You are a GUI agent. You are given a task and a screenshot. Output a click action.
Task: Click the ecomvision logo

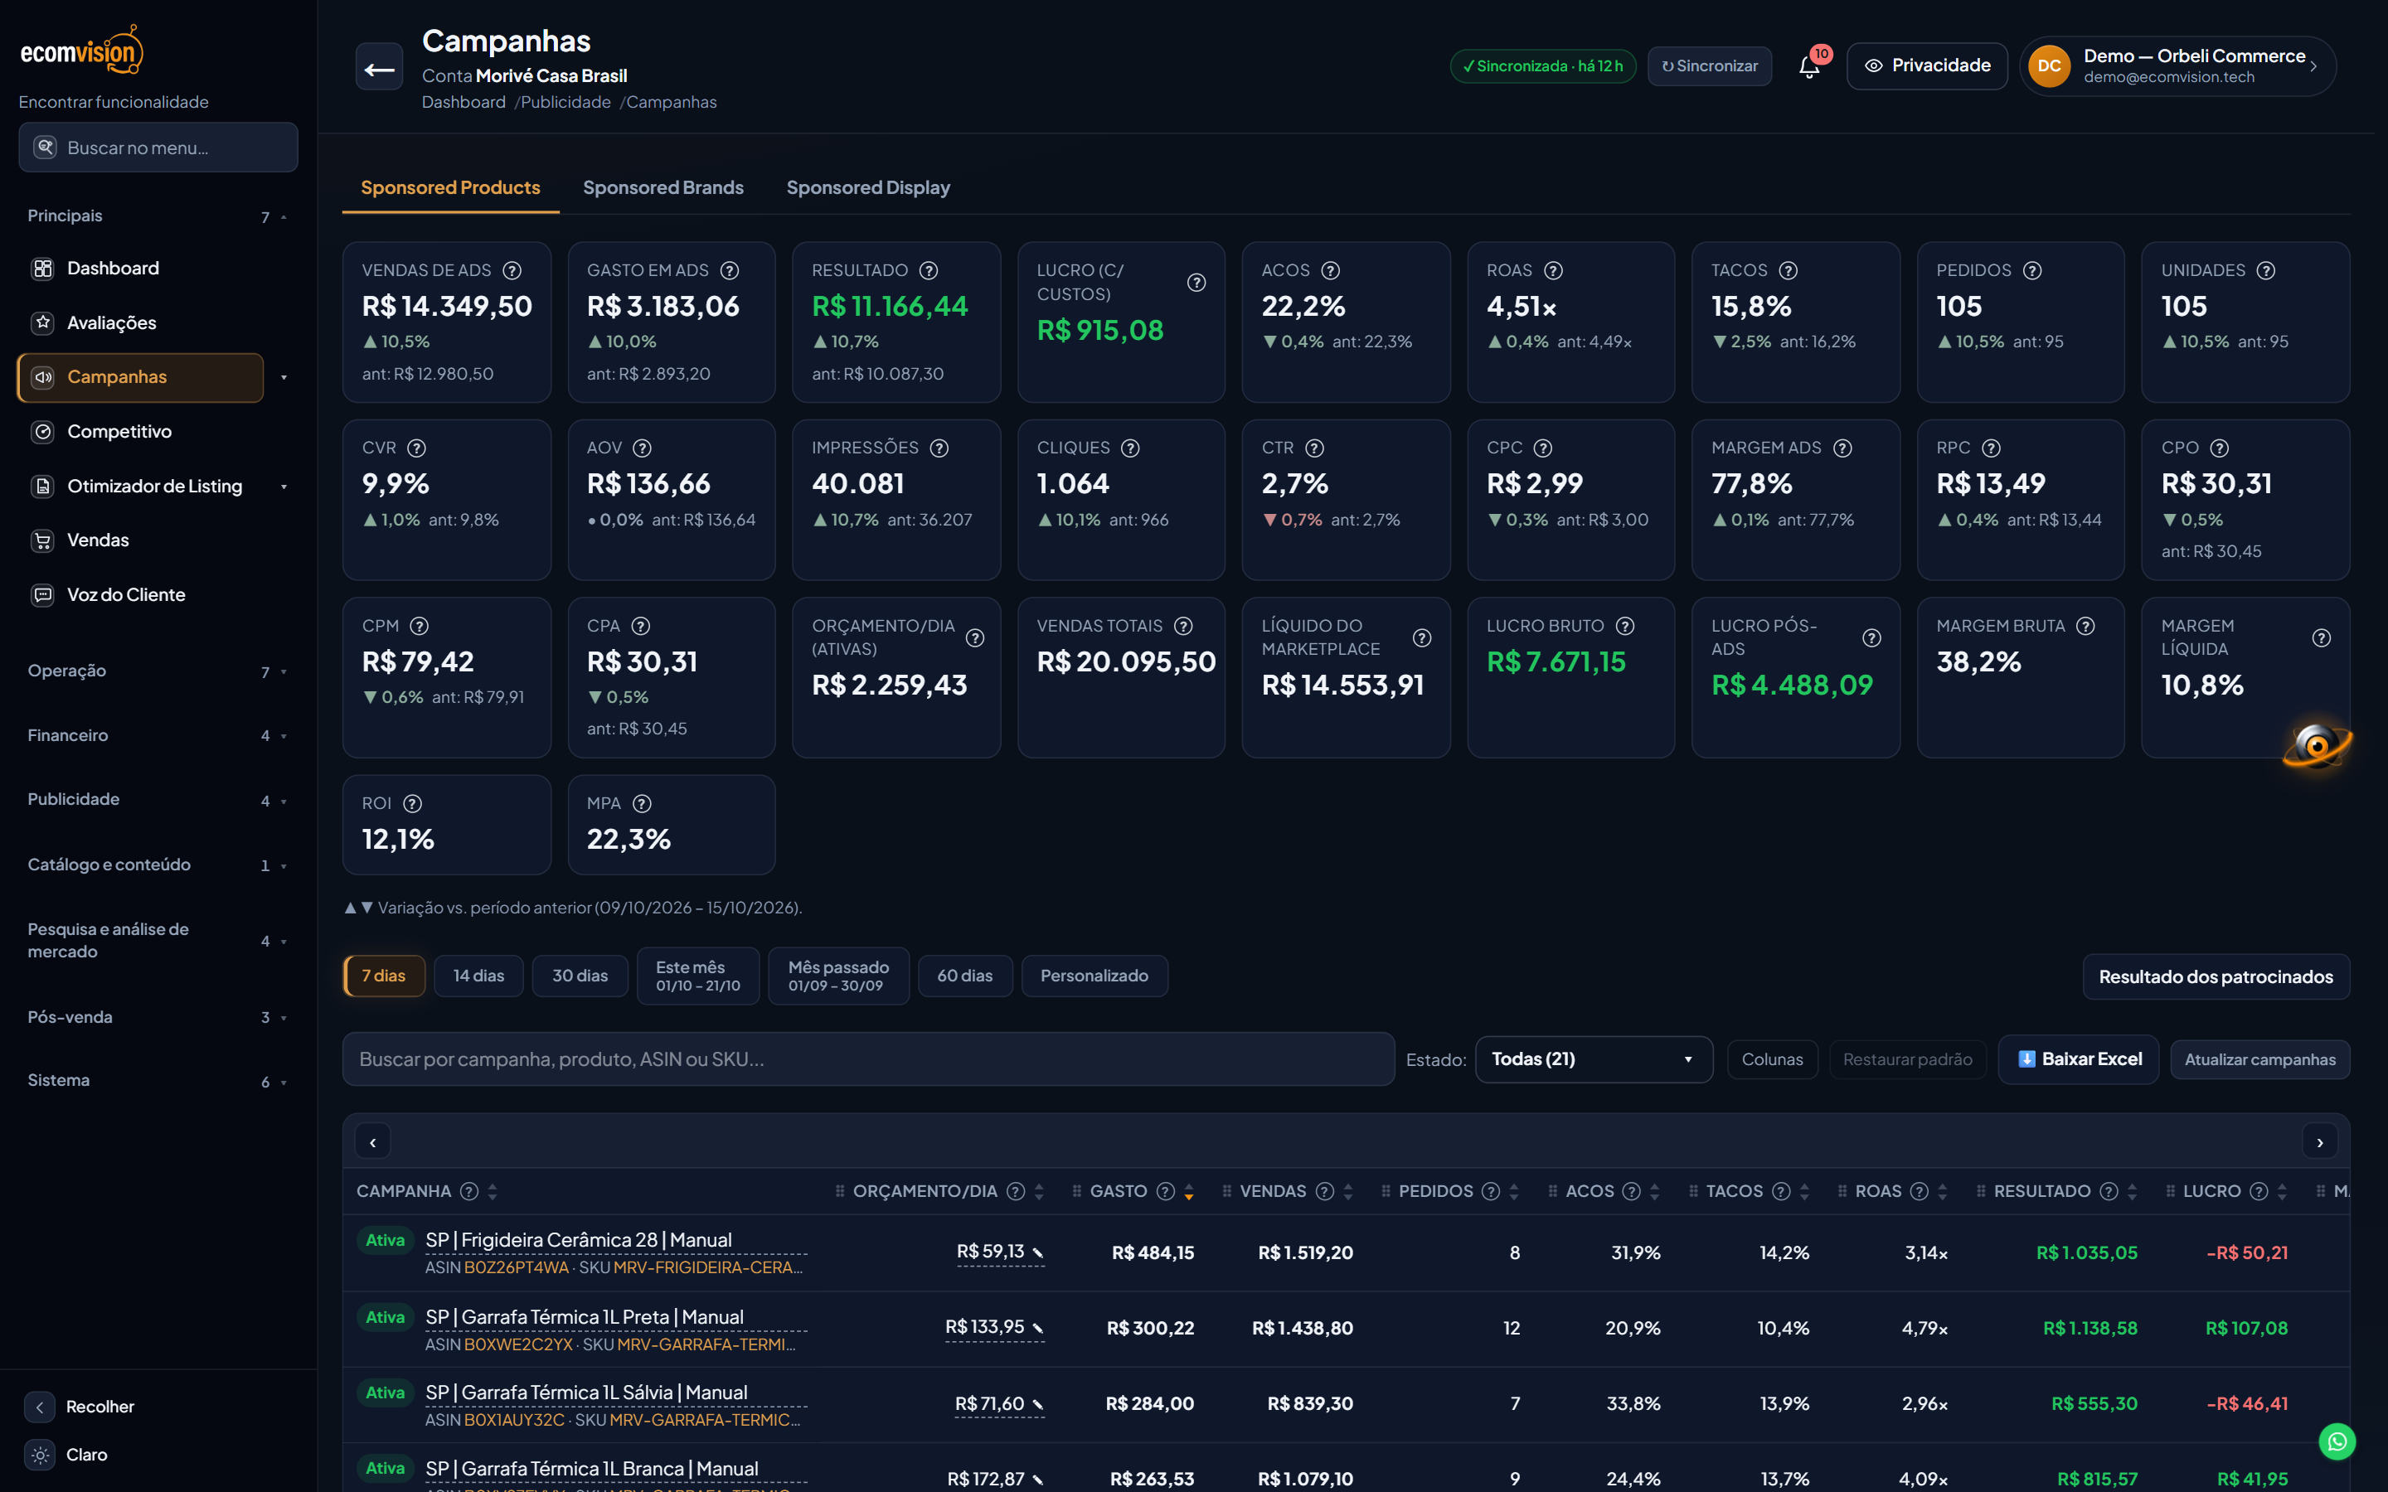[82, 51]
